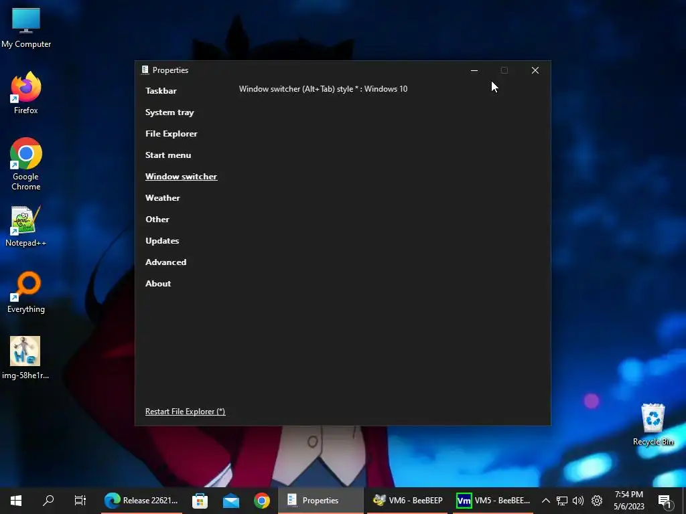Open the My Computer desktop icon
Viewport: 686px width, 514px height.
[26, 28]
